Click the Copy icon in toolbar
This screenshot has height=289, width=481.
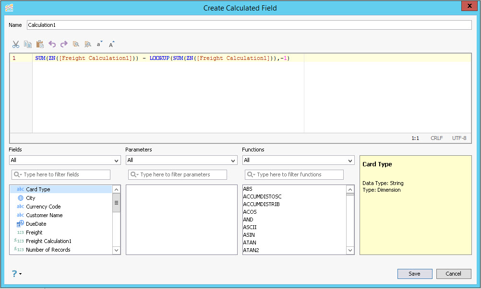28,44
